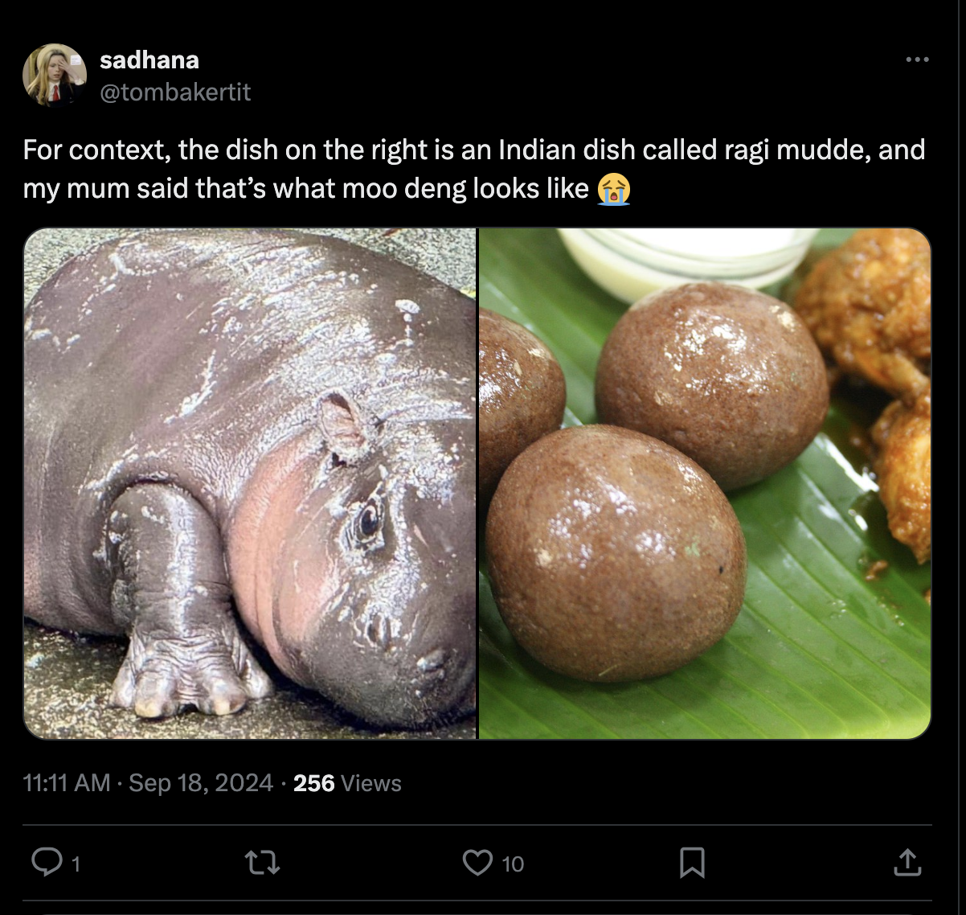
Task: Open the ragi mudde food photo on the right
Action: [705, 483]
